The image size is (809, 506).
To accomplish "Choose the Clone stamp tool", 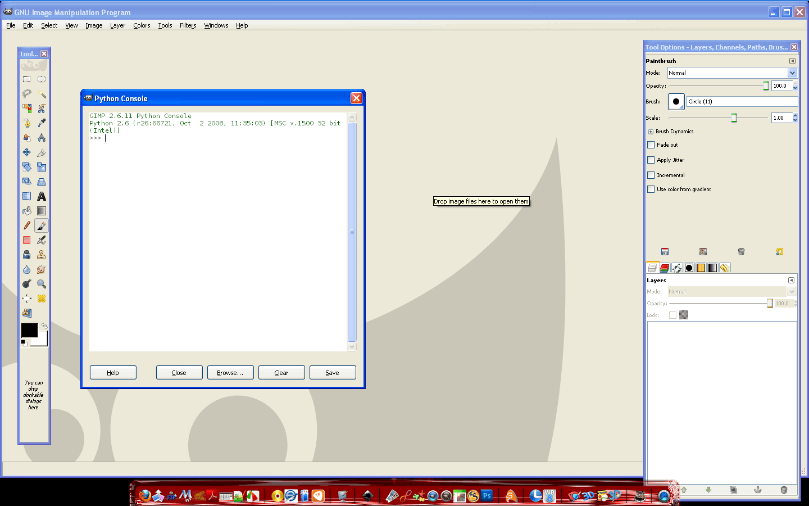I will [x=42, y=255].
